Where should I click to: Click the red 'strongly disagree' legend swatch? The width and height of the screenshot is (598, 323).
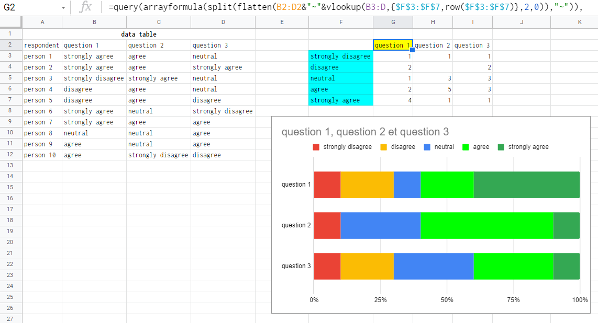click(x=316, y=147)
